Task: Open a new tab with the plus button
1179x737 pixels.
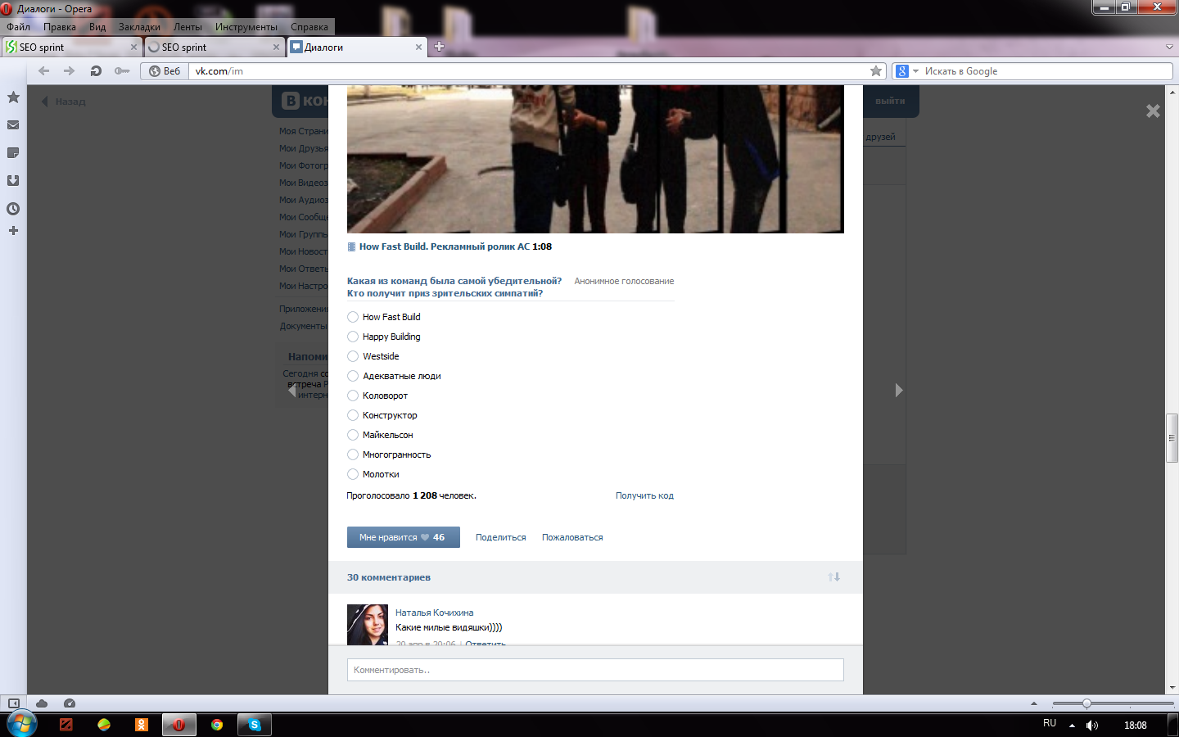Action: pyautogui.click(x=439, y=47)
